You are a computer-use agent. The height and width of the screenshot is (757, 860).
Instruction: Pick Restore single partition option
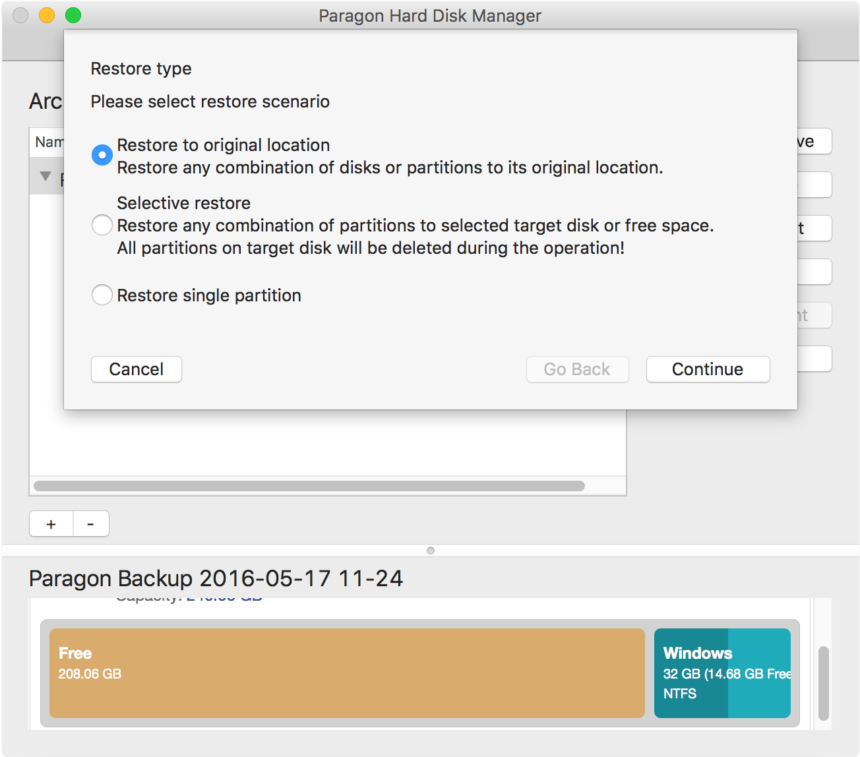pyautogui.click(x=102, y=295)
